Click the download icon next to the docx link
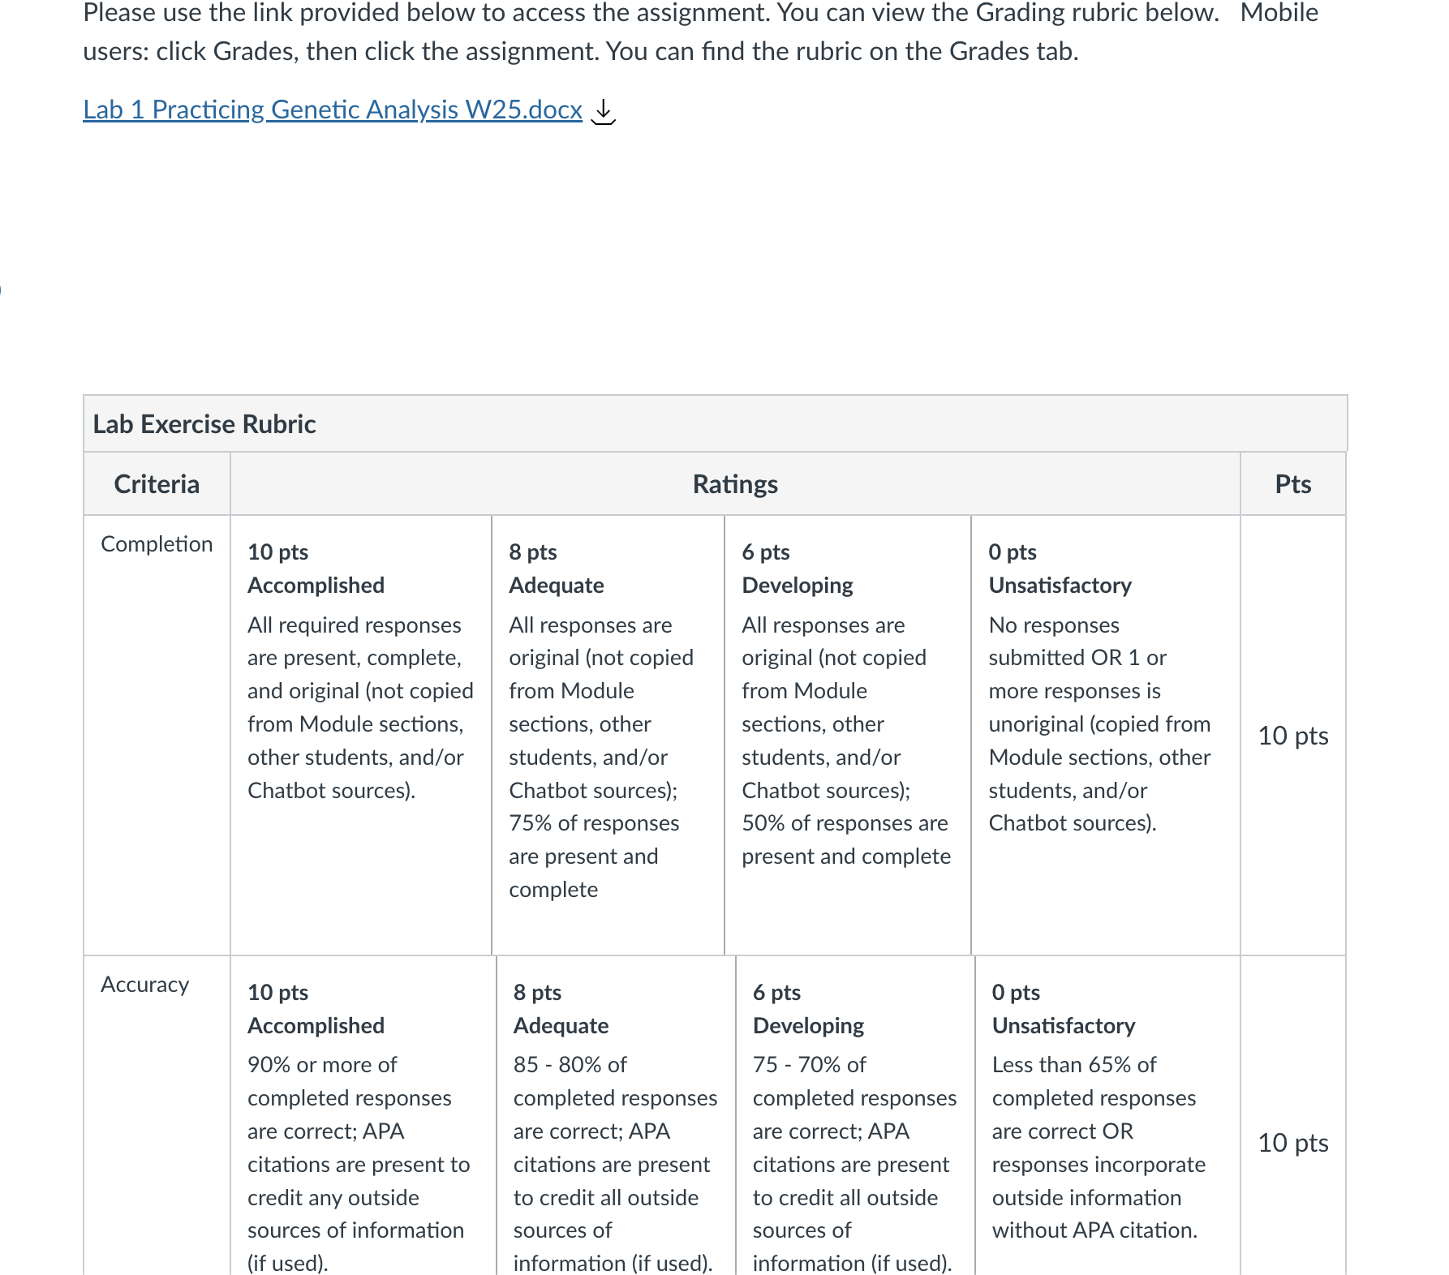Screen dimensions: 1449x1275 click(603, 111)
